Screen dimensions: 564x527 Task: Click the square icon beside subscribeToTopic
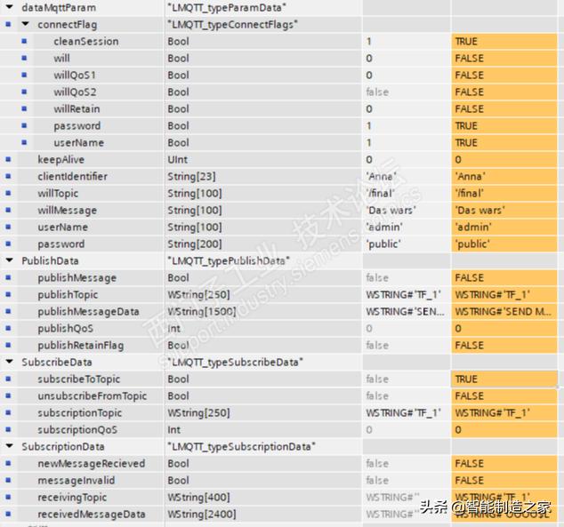[x=8, y=379]
